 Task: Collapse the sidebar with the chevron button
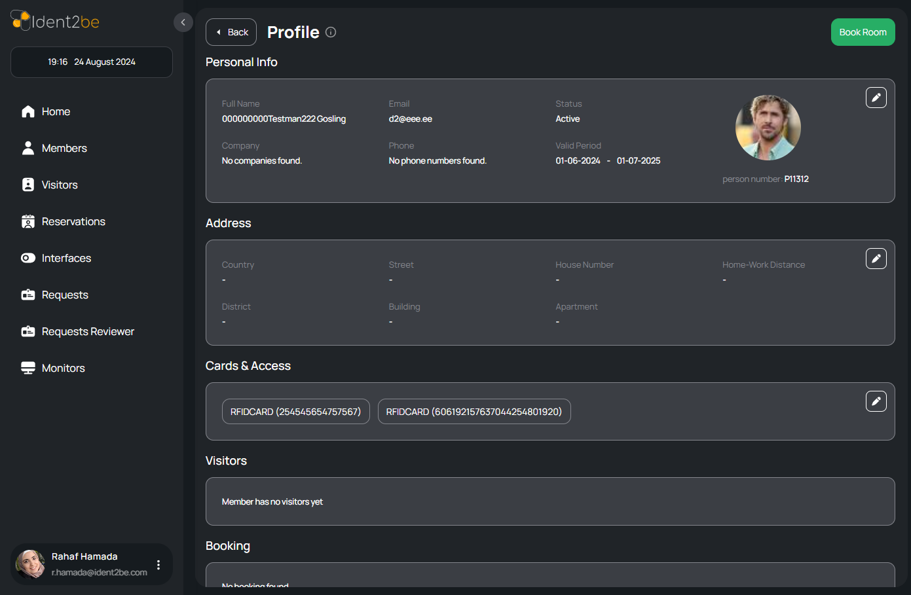(183, 22)
